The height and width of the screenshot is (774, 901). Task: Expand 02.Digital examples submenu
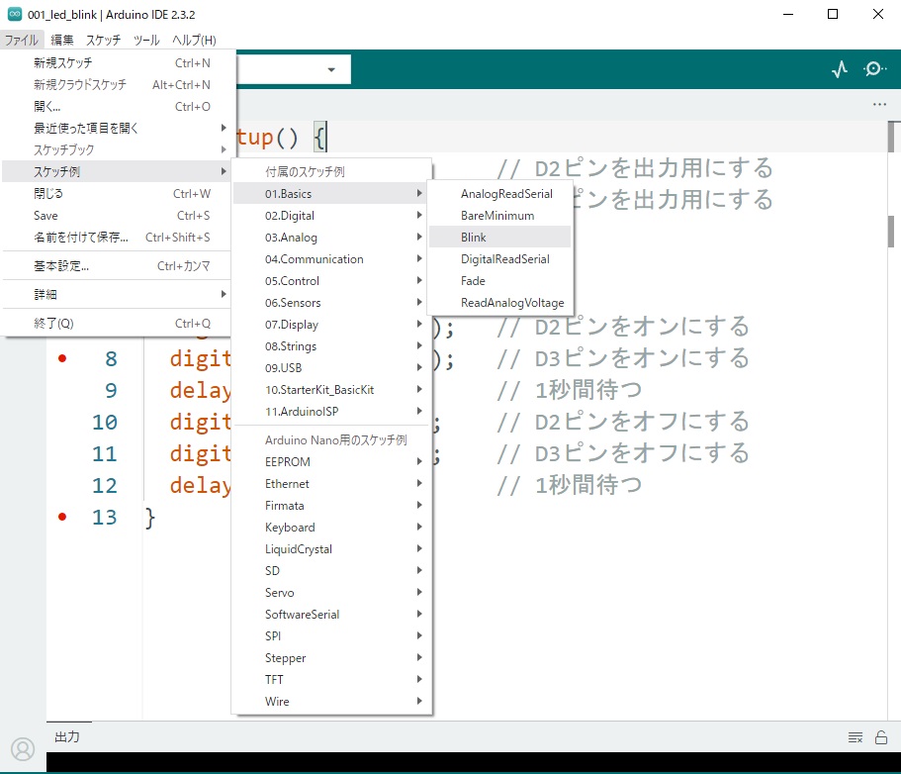(331, 216)
